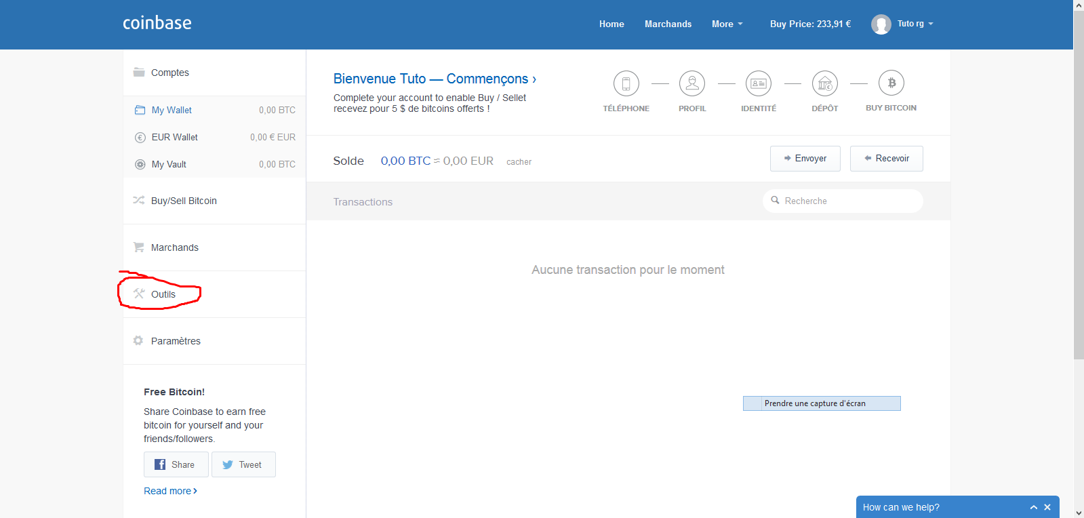Click the Paramètres gear icon
This screenshot has width=1084, height=518.
pos(138,340)
